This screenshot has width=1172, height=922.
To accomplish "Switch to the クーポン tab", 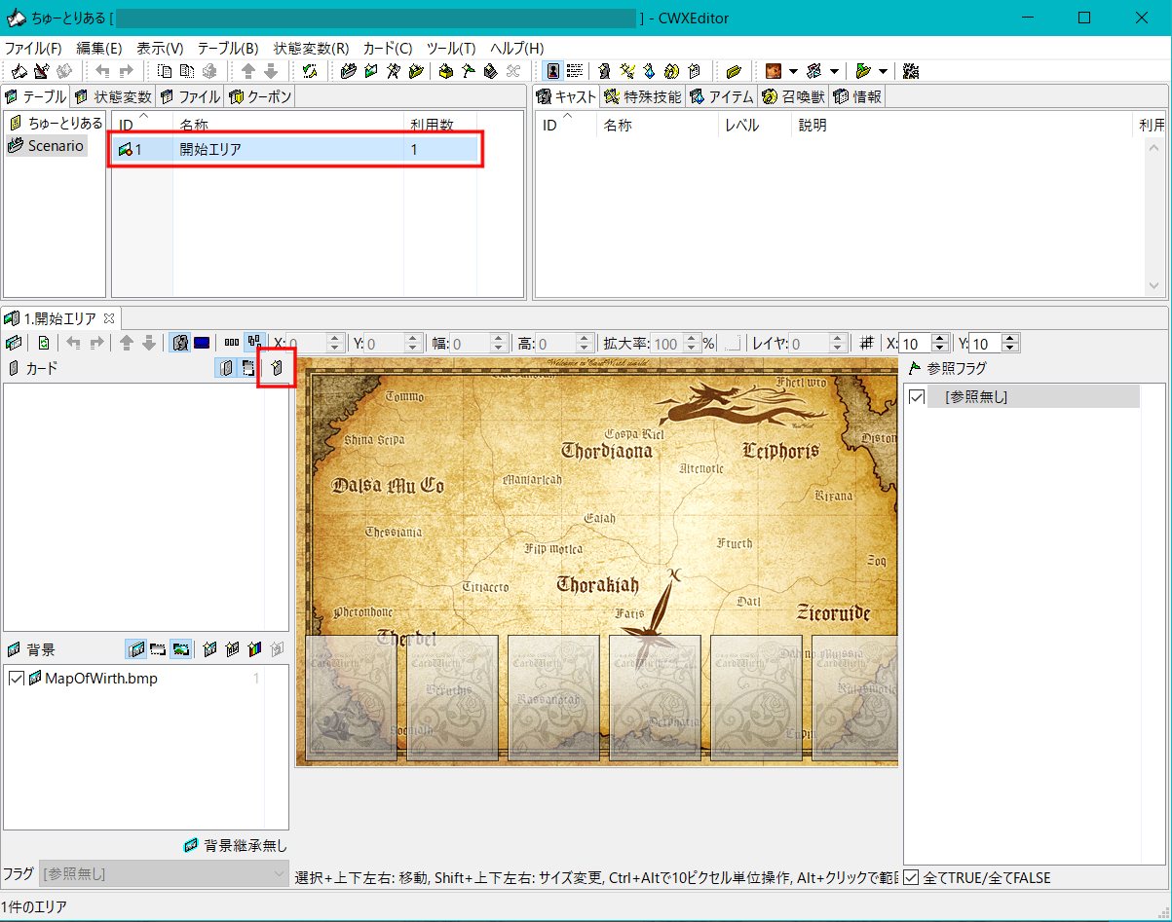I will click(259, 96).
